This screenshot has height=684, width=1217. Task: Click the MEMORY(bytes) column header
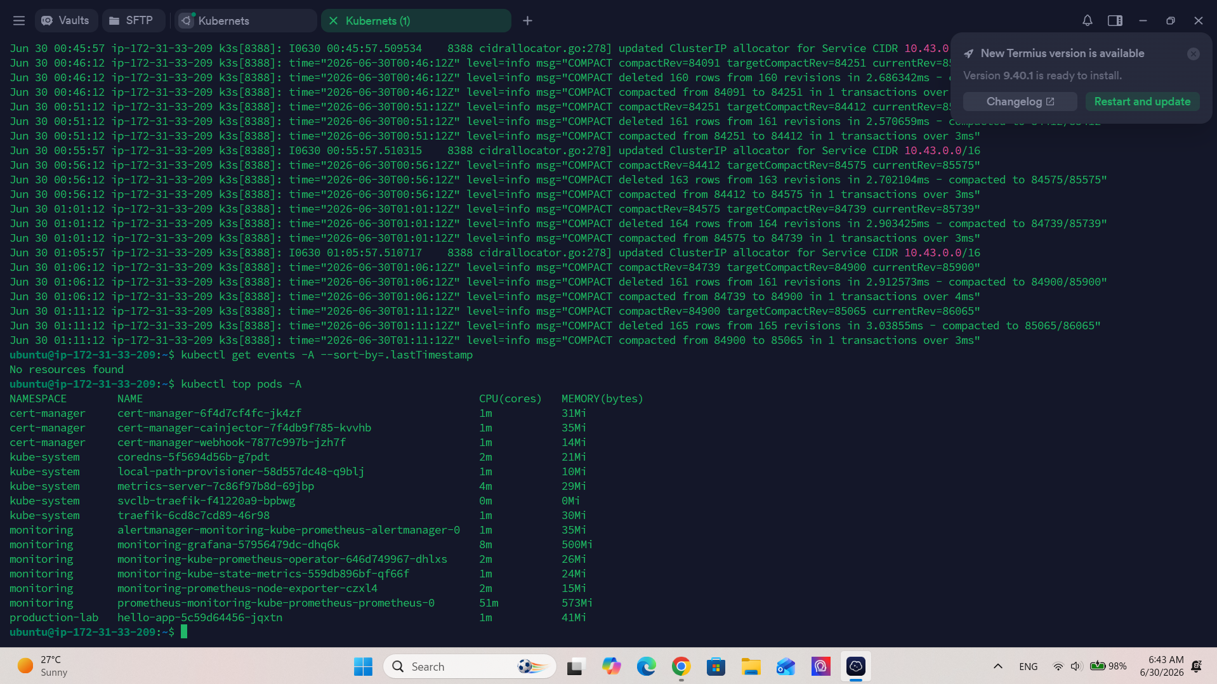602,398
